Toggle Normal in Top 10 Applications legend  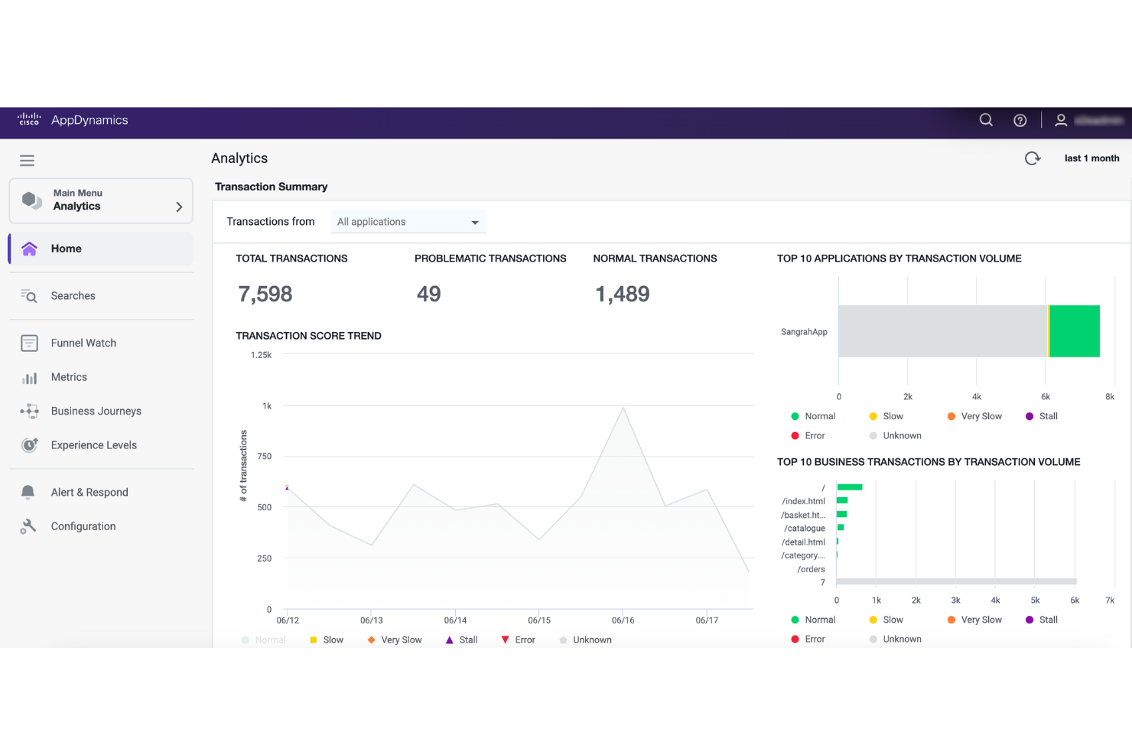pos(813,417)
